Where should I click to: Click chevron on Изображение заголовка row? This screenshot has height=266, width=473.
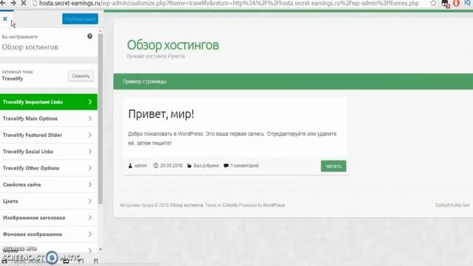click(x=90, y=218)
